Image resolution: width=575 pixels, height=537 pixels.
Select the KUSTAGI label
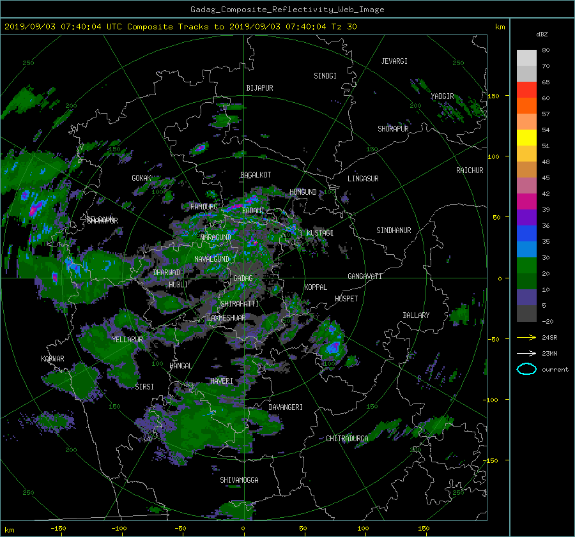tap(320, 233)
